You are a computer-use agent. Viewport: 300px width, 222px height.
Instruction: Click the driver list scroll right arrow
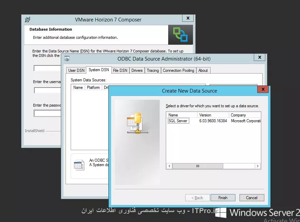coord(258,166)
